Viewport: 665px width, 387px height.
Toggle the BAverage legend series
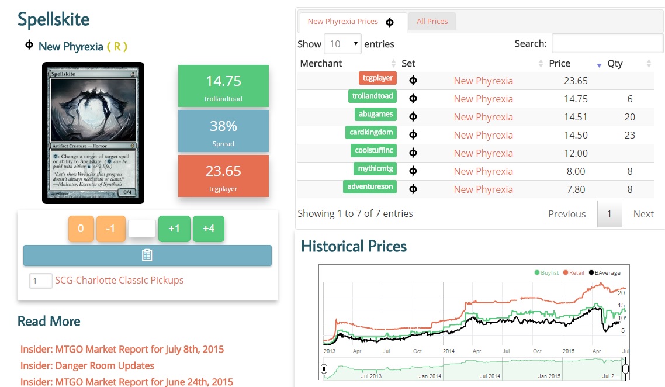(605, 273)
